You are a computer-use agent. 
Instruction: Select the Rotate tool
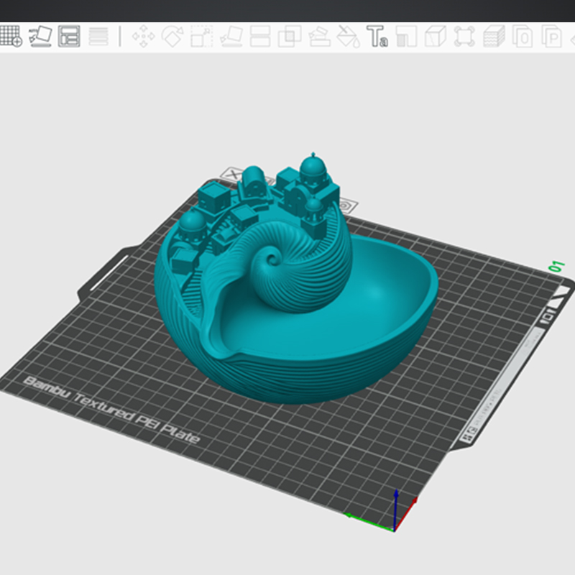[x=172, y=36]
